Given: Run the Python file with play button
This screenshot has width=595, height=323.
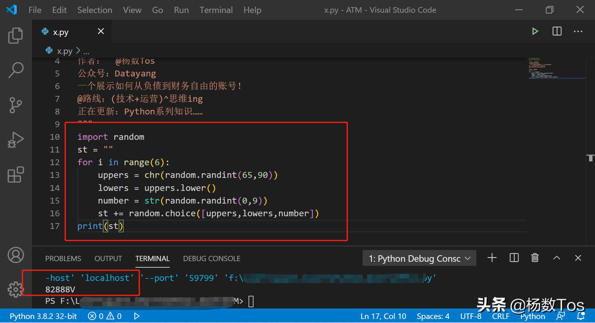Looking at the screenshot, I should (x=535, y=31).
